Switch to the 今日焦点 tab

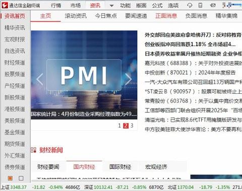point(106,16)
